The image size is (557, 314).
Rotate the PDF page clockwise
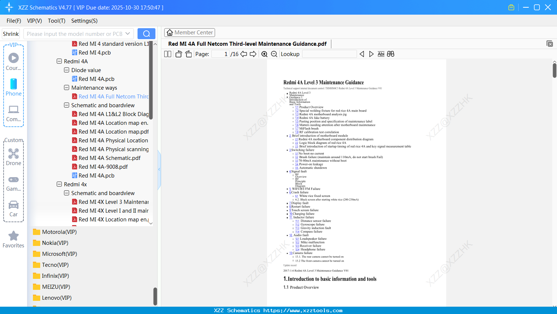(188, 54)
